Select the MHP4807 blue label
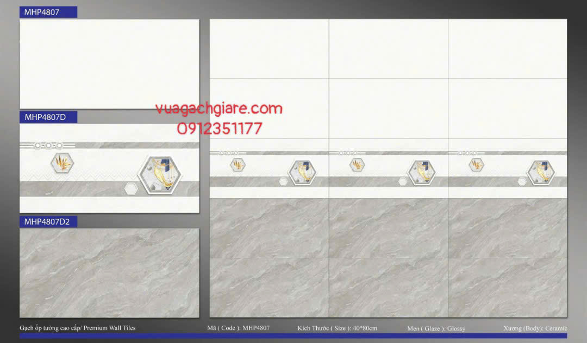Screen dimensions: 587x343 (x=48, y=12)
